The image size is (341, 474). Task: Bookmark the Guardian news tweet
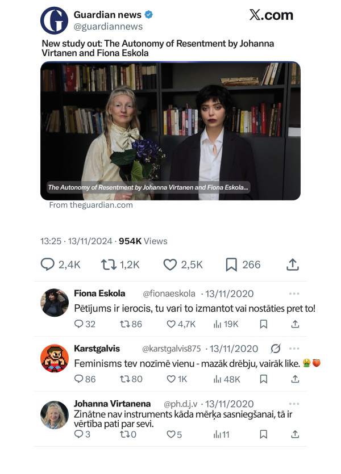231,265
